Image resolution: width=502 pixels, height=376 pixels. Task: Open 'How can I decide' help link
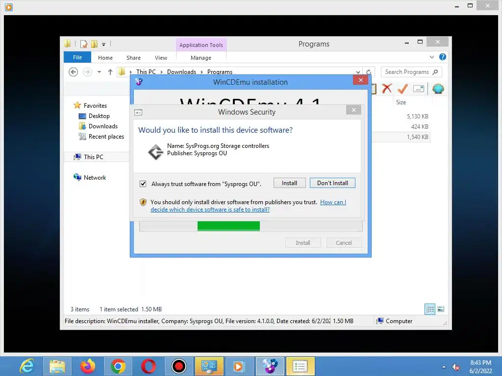pyautogui.click(x=249, y=206)
